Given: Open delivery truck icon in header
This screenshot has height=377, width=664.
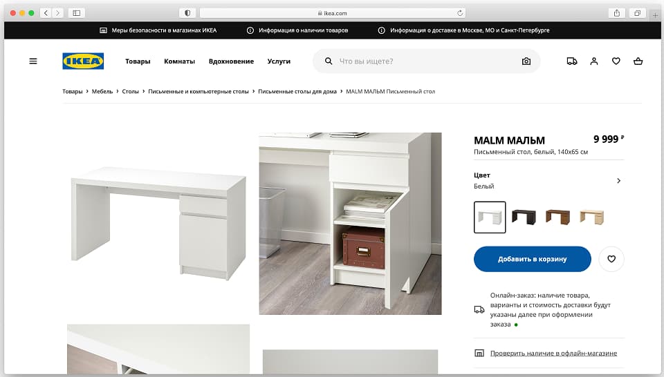Looking at the screenshot, I should 572,61.
